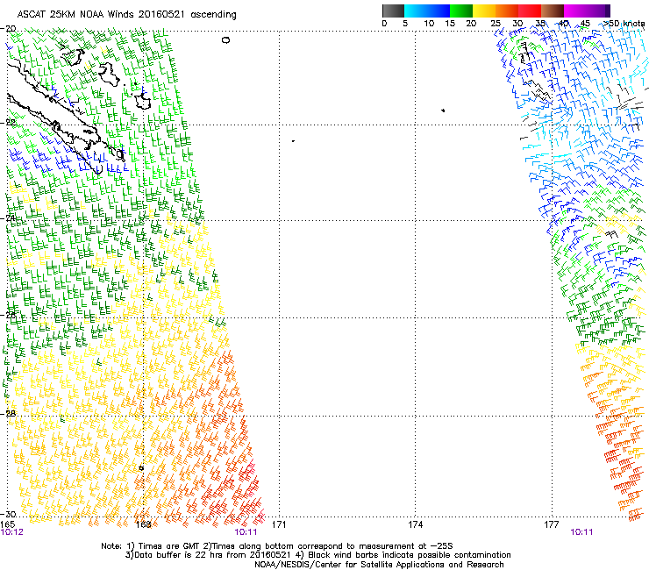Choose the orange 25-30 knots color segment
Viewport: 649px width, 570px height.
click(x=507, y=11)
